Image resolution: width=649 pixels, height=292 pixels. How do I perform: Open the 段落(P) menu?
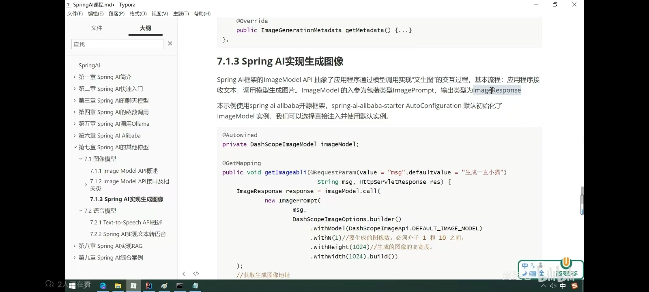click(x=116, y=14)
